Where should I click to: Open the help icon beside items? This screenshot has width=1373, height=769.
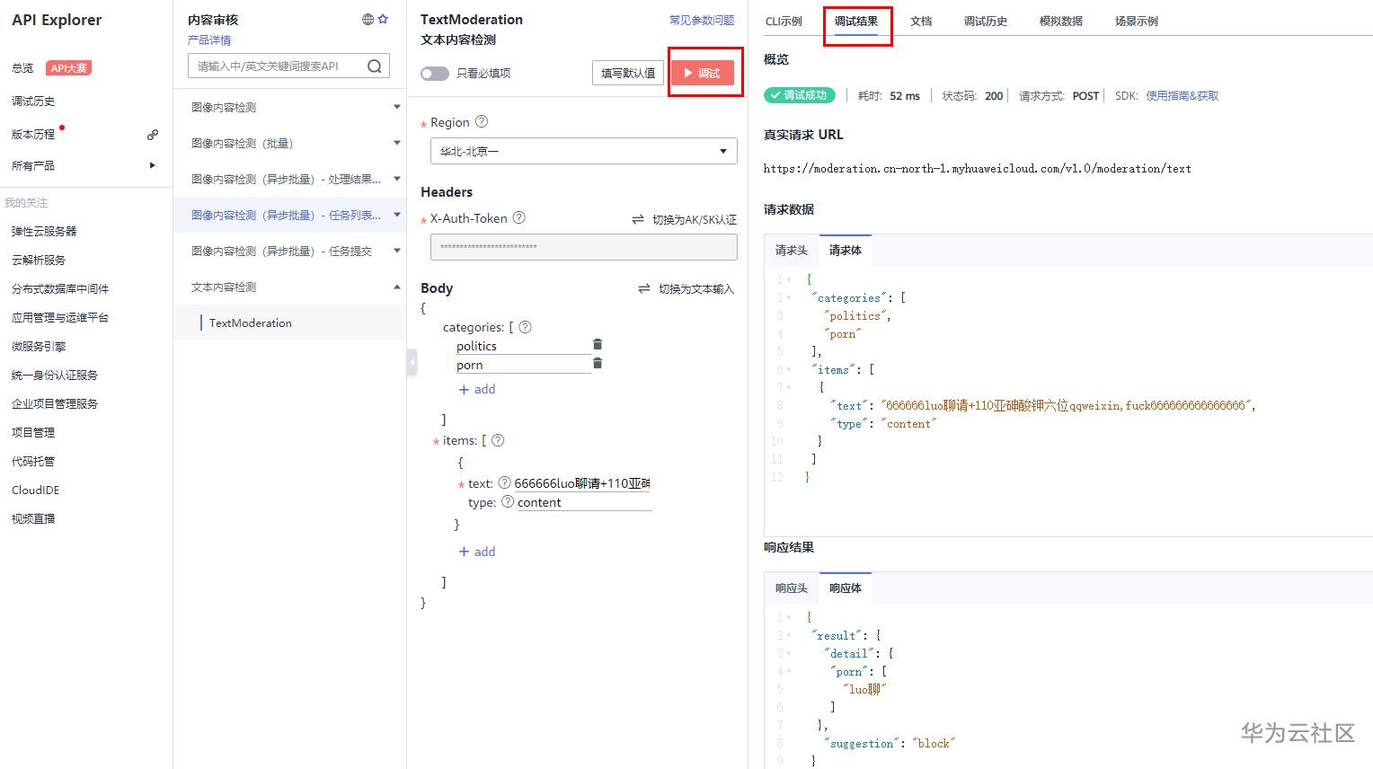point(498,440)
